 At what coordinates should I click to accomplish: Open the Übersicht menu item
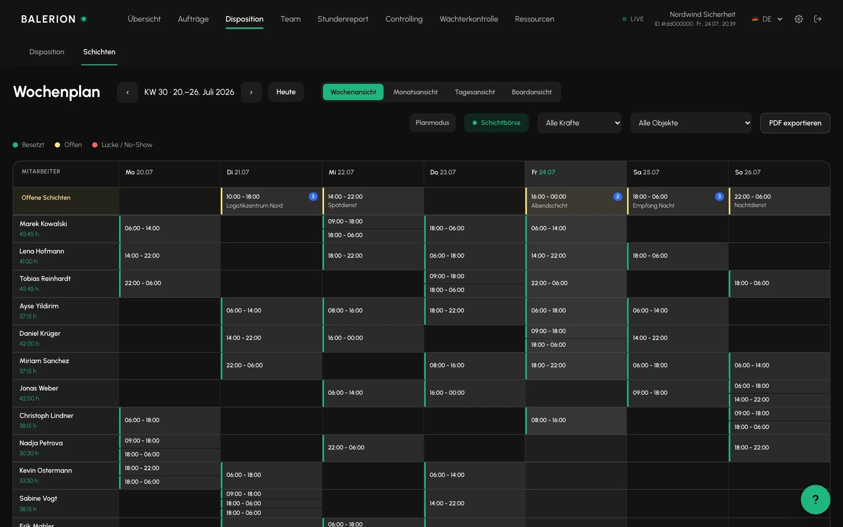[144, 19]
